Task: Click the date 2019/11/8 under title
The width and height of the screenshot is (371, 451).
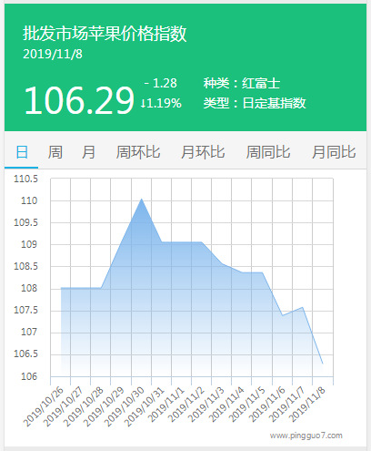Action: pos(53,54)
